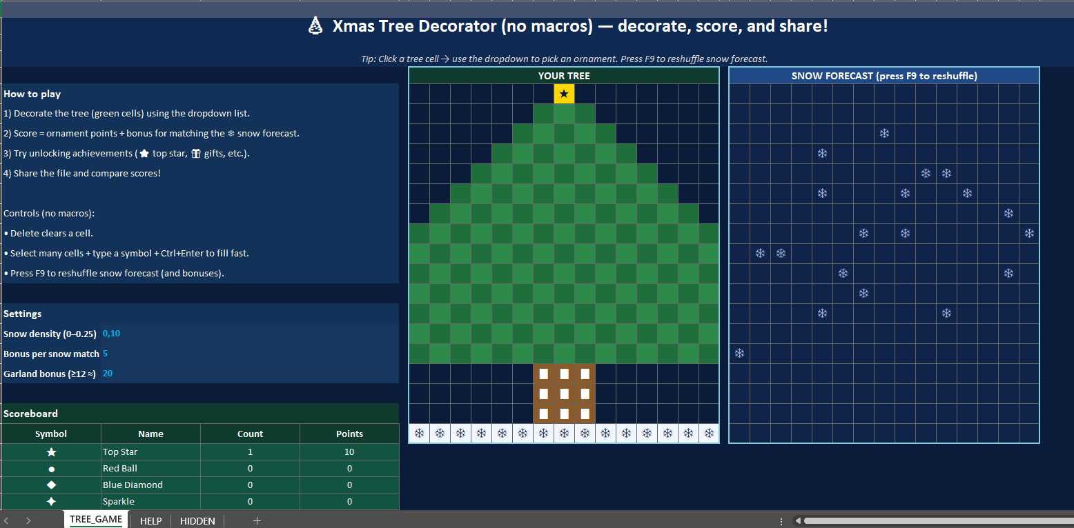Select the 'Red Ball' name cell

150,469
